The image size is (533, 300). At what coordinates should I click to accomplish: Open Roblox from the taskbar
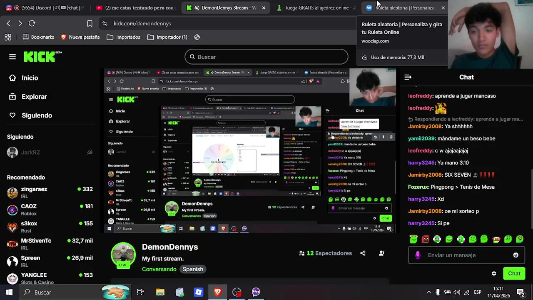199,292
